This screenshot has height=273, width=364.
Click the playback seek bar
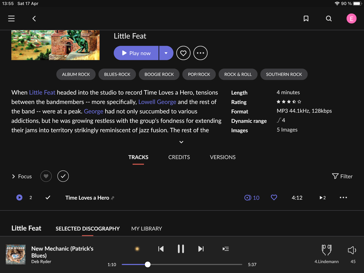182,264
